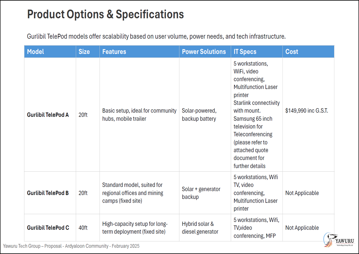This screenshot has height=254, width=359.
Task: Select the Gurlibil TelePod A row label
Action: (x=48, y=115)
